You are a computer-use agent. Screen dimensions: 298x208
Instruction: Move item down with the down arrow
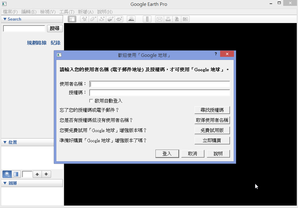click(x=46, y=174)
